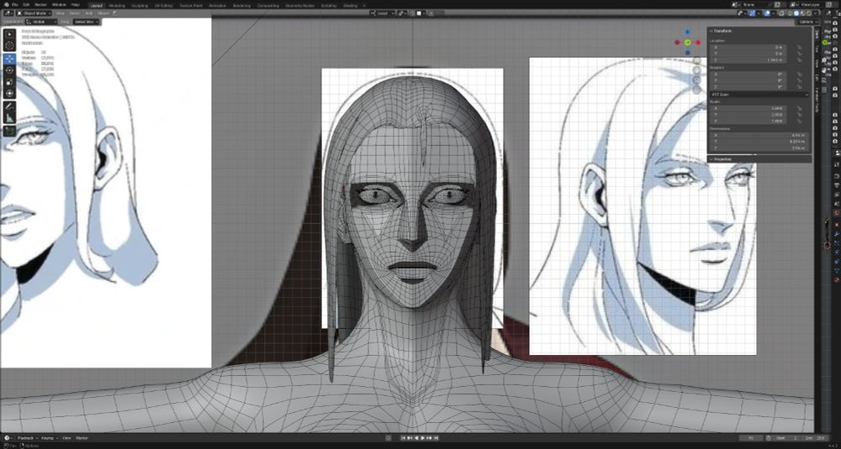Click the zoom magnifier navigation button
841x449 pixels.
click(696, 60)
